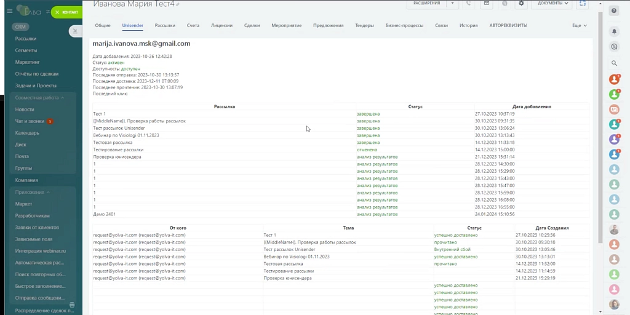
Task: Open Заявки от клиентов in sidebar
Action: click(37, 228)
